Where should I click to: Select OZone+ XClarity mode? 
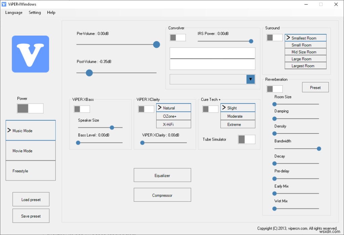(x=174, y=116)
